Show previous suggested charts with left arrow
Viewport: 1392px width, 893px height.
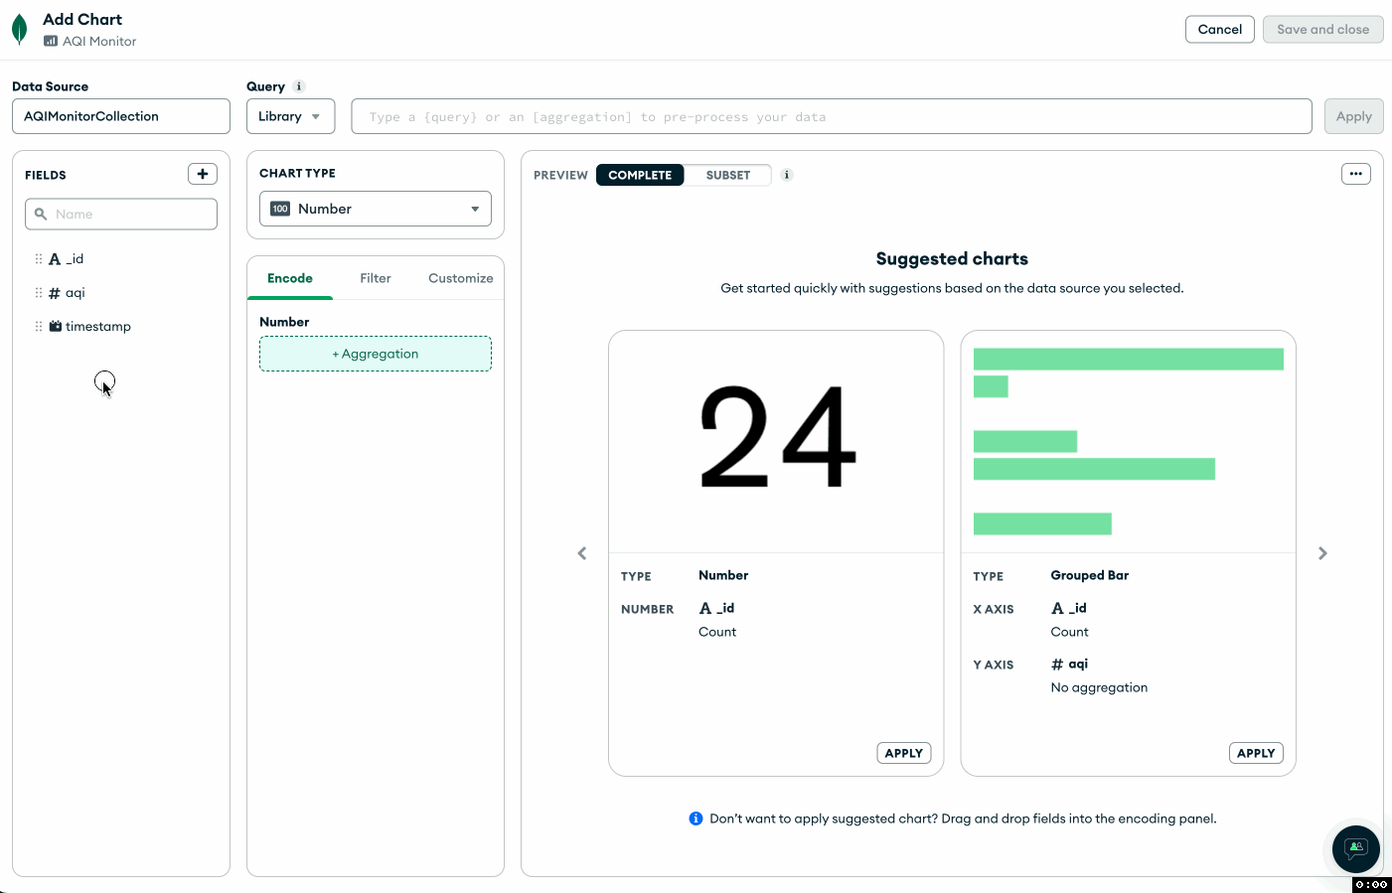pos(582,553)
